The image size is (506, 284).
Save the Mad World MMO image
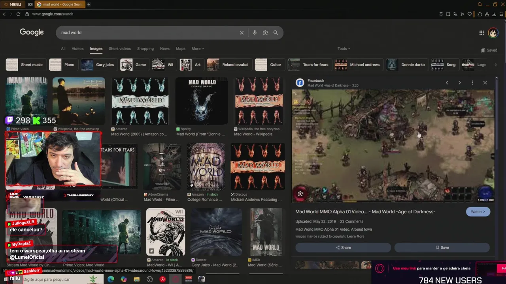[x=442, y=248]
